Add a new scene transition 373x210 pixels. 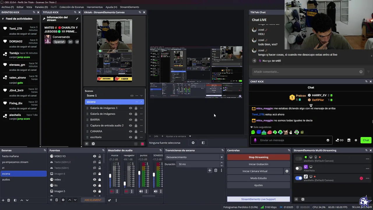(x=210, y=170)
